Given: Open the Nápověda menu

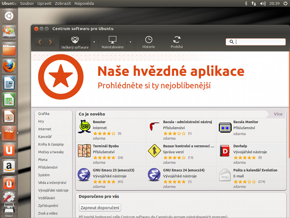Looking at the screenshot, I should click(84, 3).
